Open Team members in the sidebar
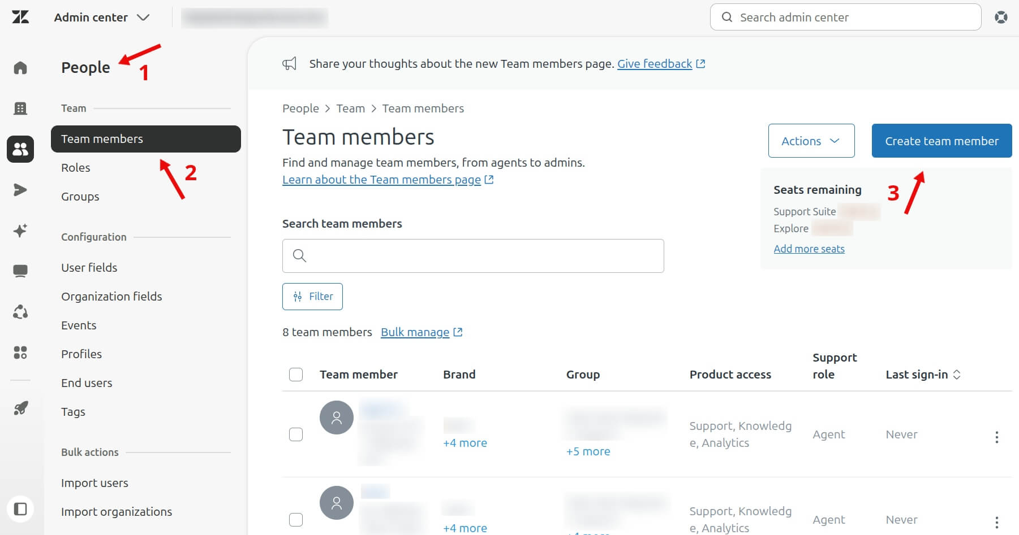The image size is (1019, 535). pyautogui.click(x=146, y=139)
